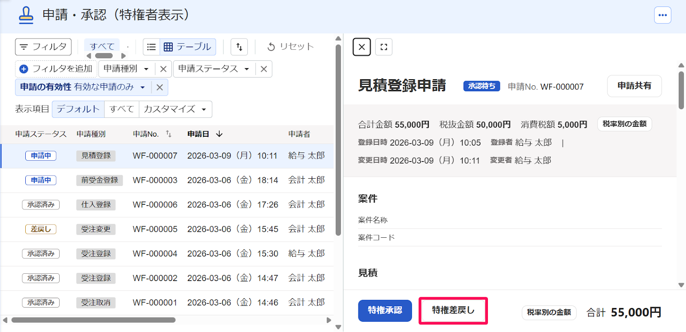Open the フィルタ filter button
Viewport: 686px width, 332px height.
pos(43,47)
